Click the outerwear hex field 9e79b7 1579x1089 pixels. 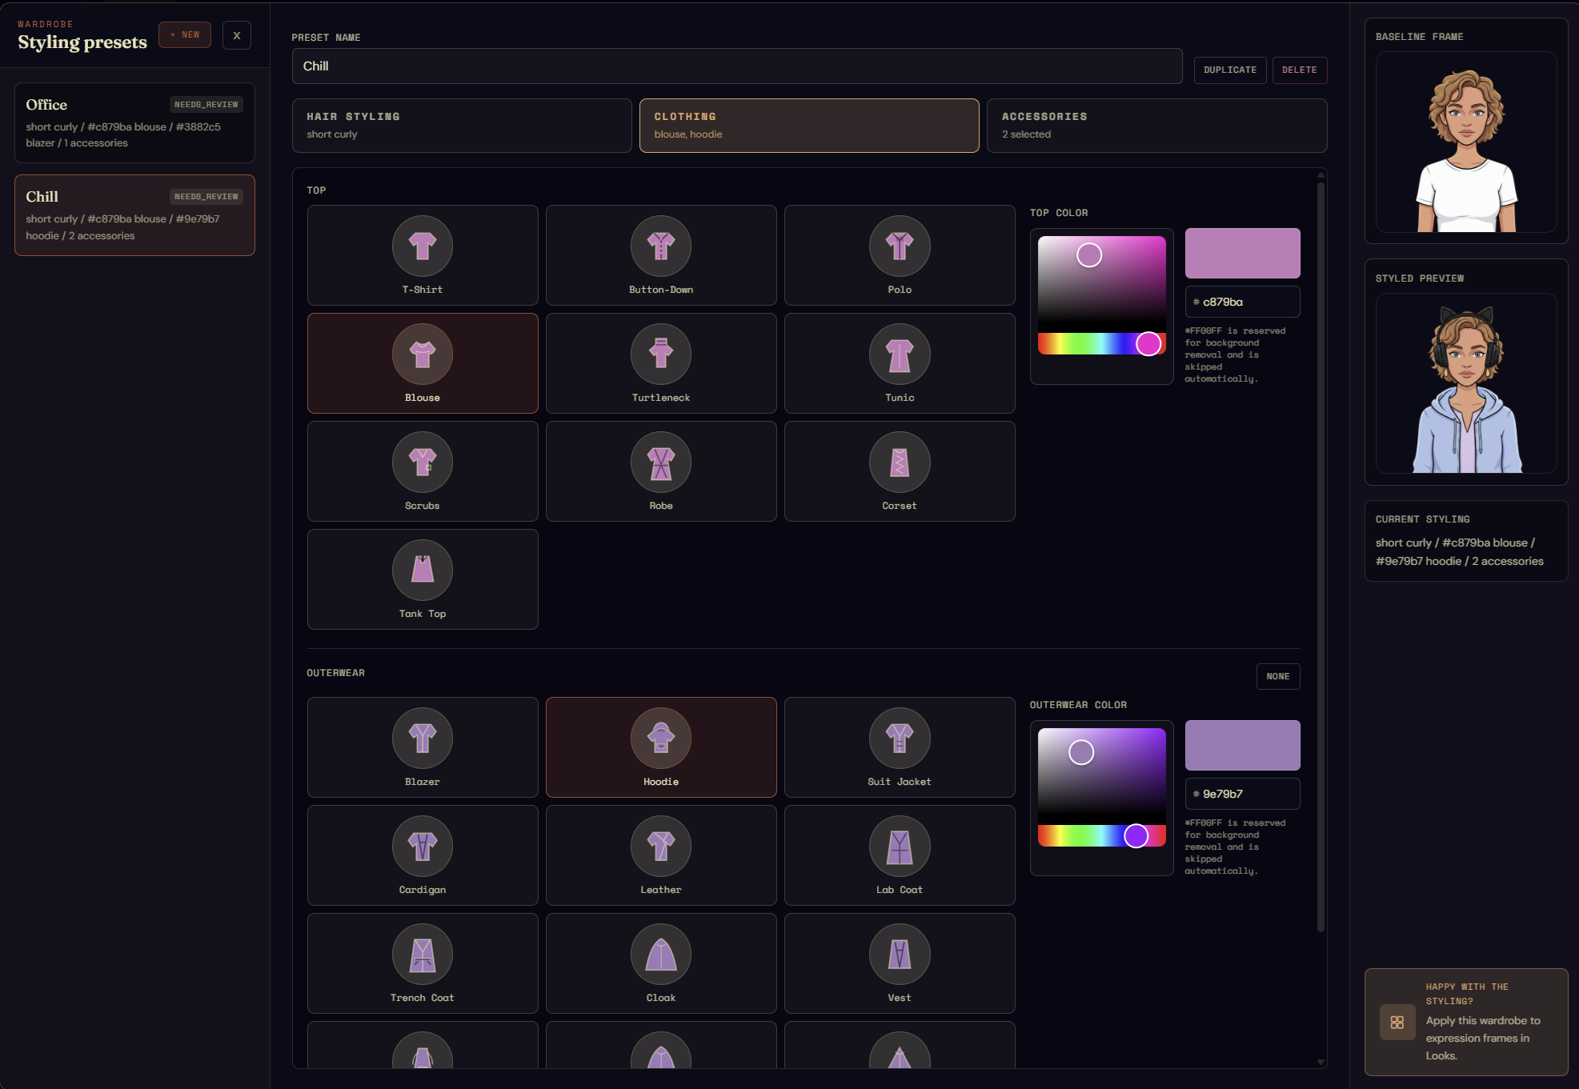1242,794
